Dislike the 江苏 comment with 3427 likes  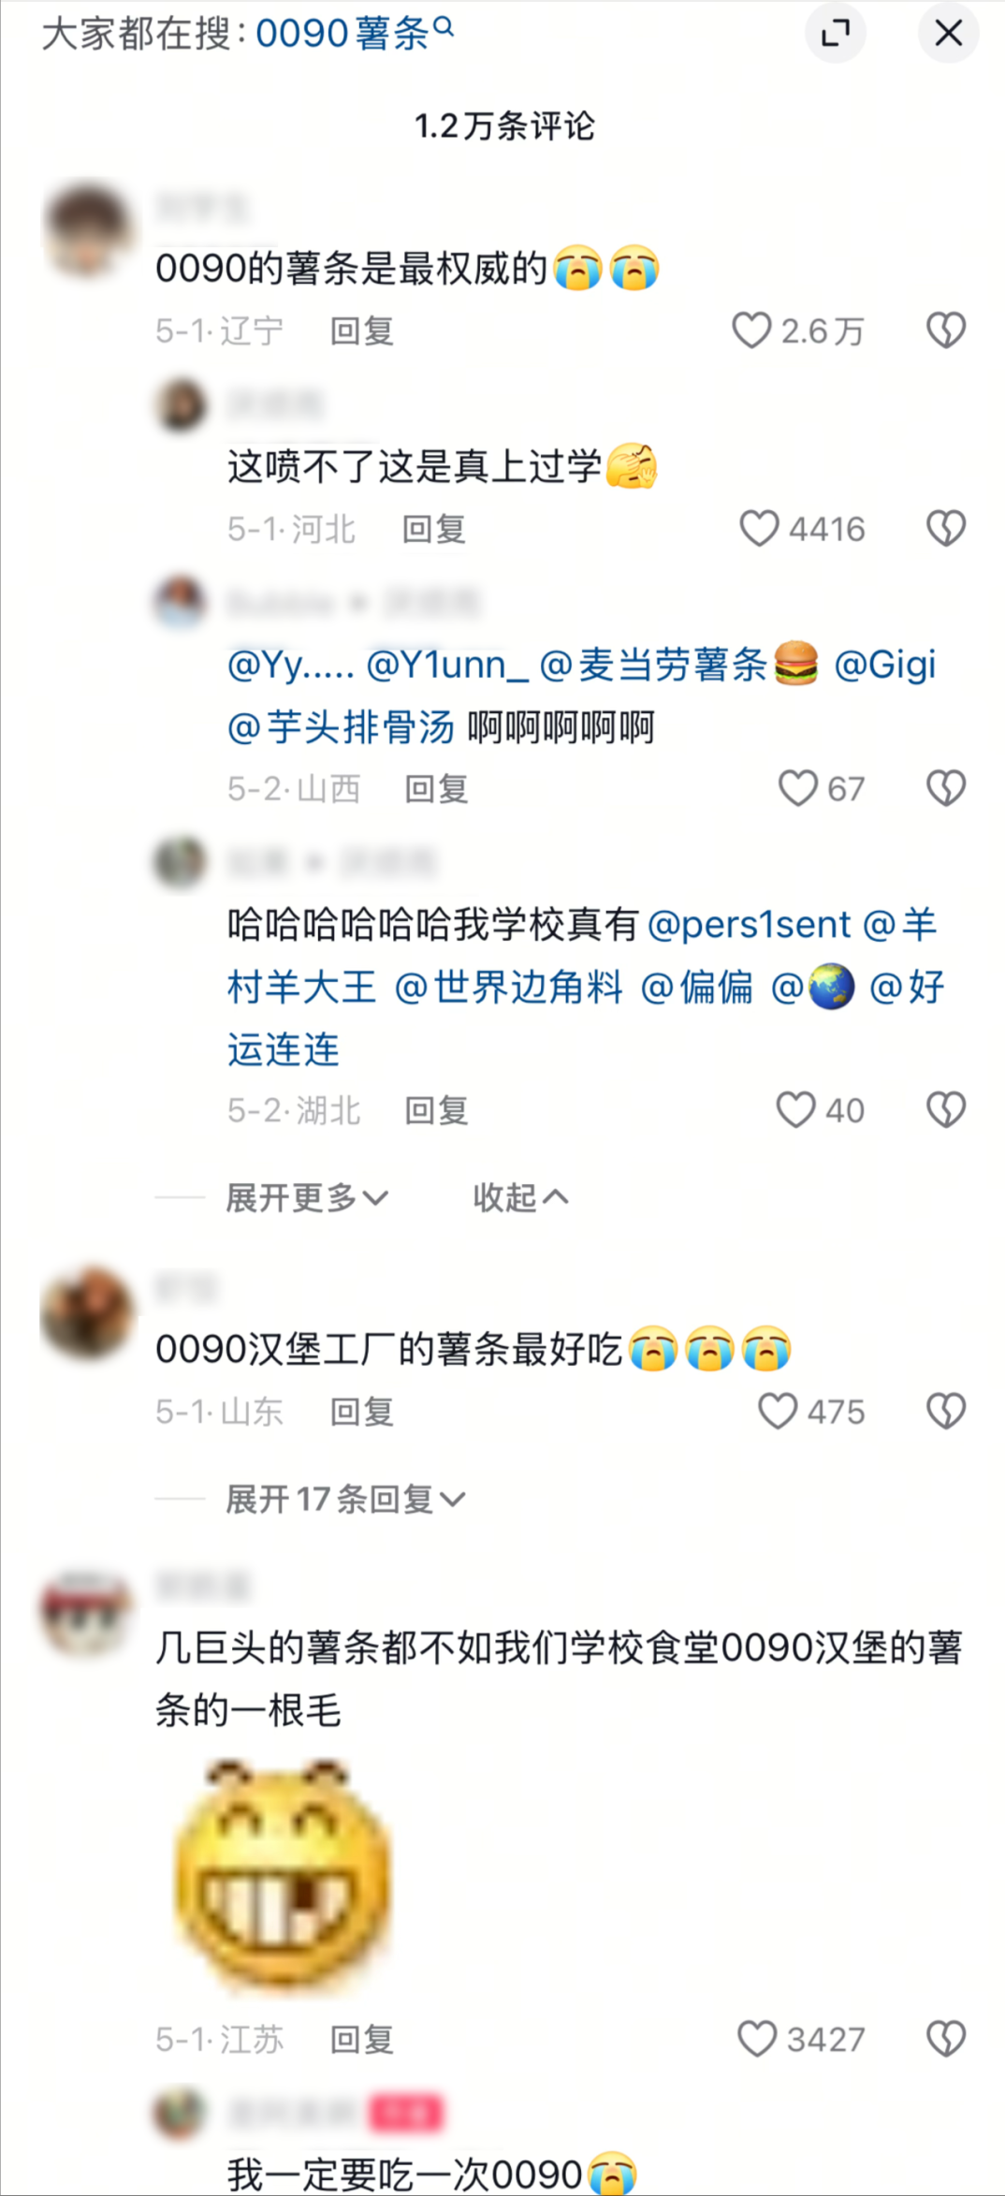pyautogui.click(x=945, y=2040)
